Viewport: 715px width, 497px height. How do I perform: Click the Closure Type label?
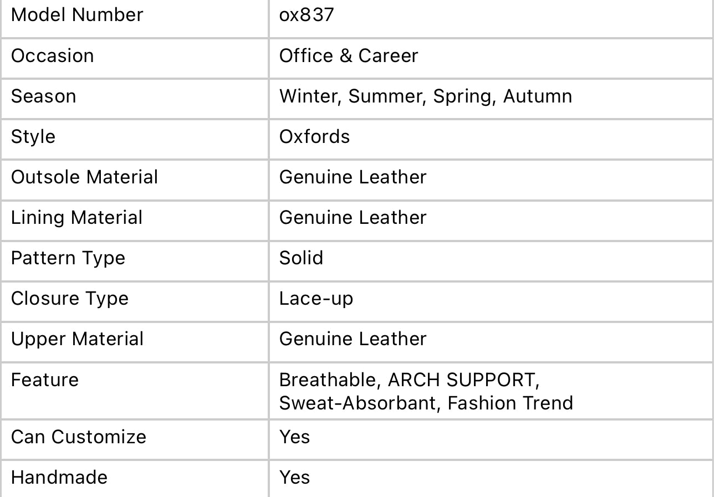pyautogui.click(x=70, y=299)
